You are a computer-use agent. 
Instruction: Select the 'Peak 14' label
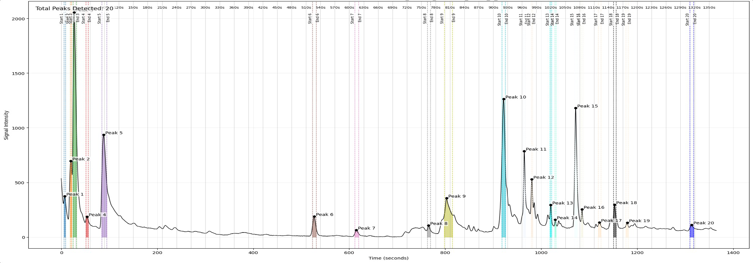[x=567, y=218]
